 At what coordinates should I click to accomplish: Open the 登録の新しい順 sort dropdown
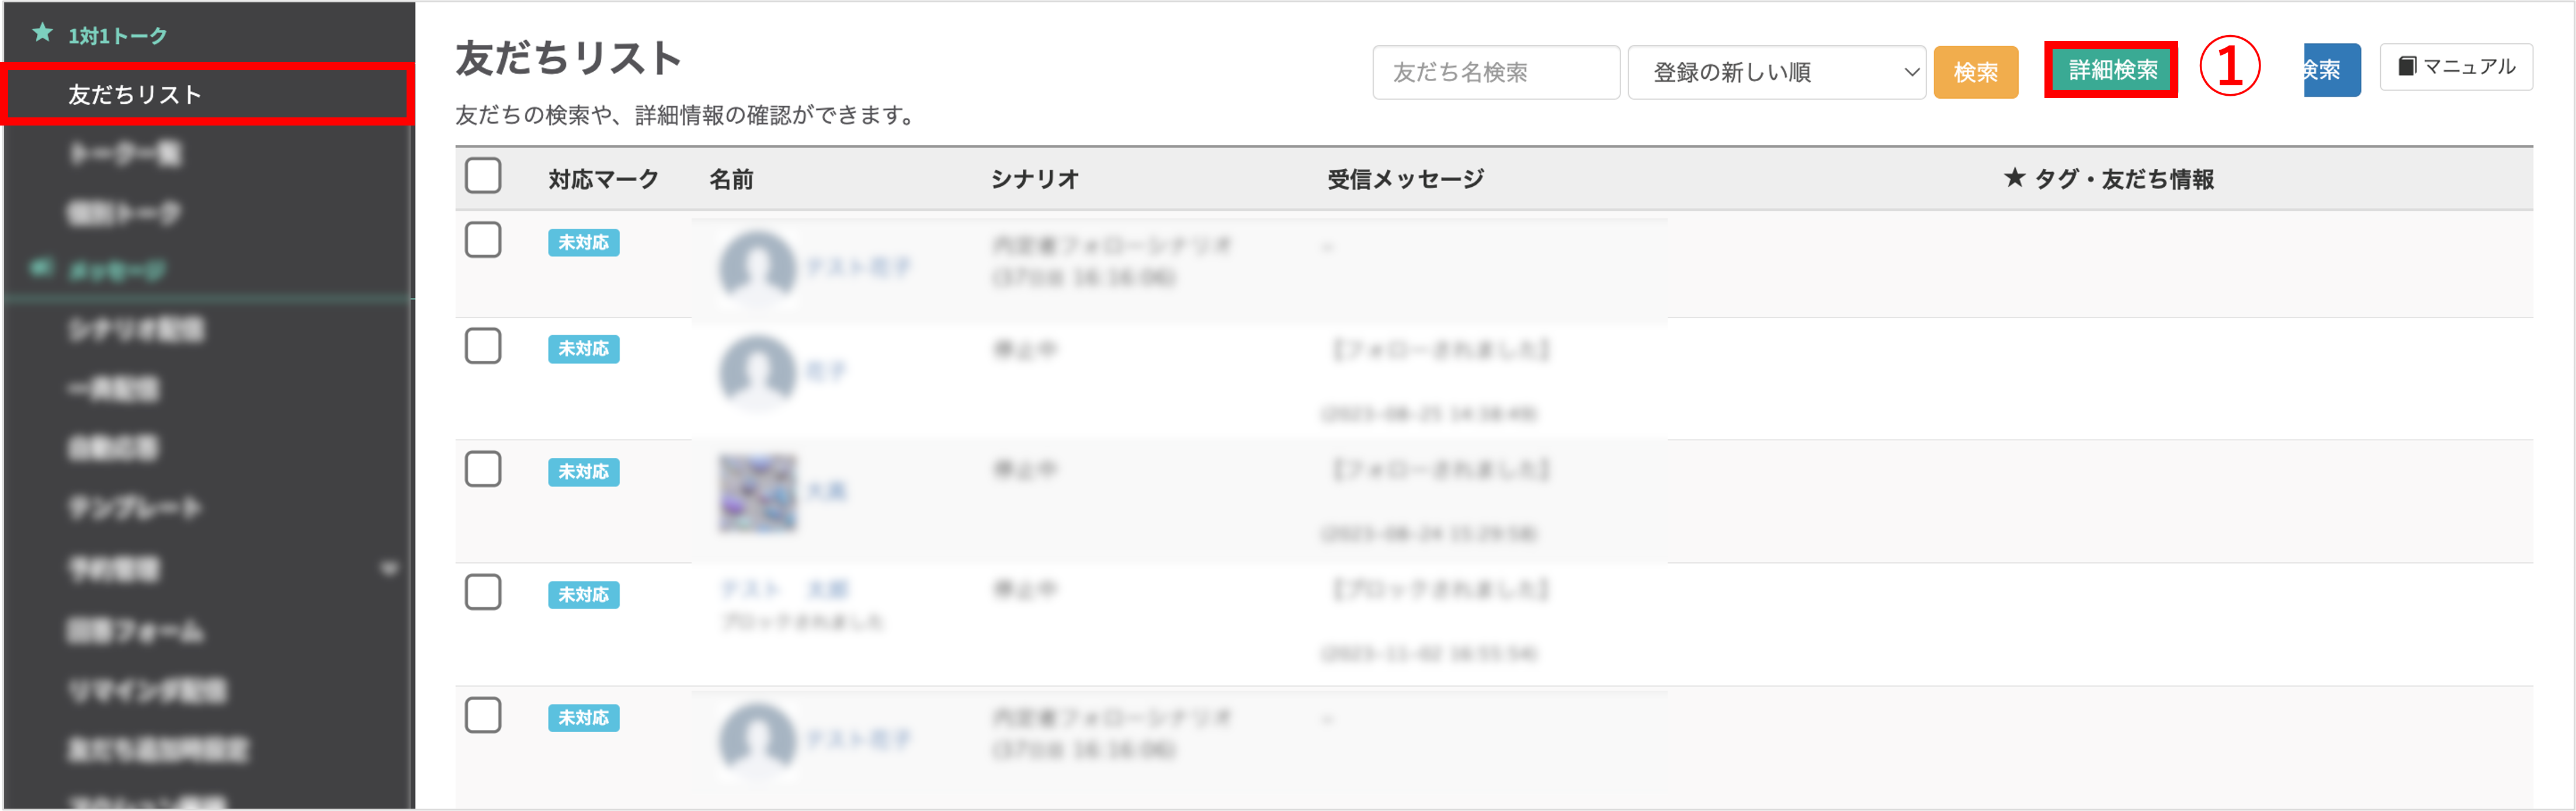(1776, 72)
